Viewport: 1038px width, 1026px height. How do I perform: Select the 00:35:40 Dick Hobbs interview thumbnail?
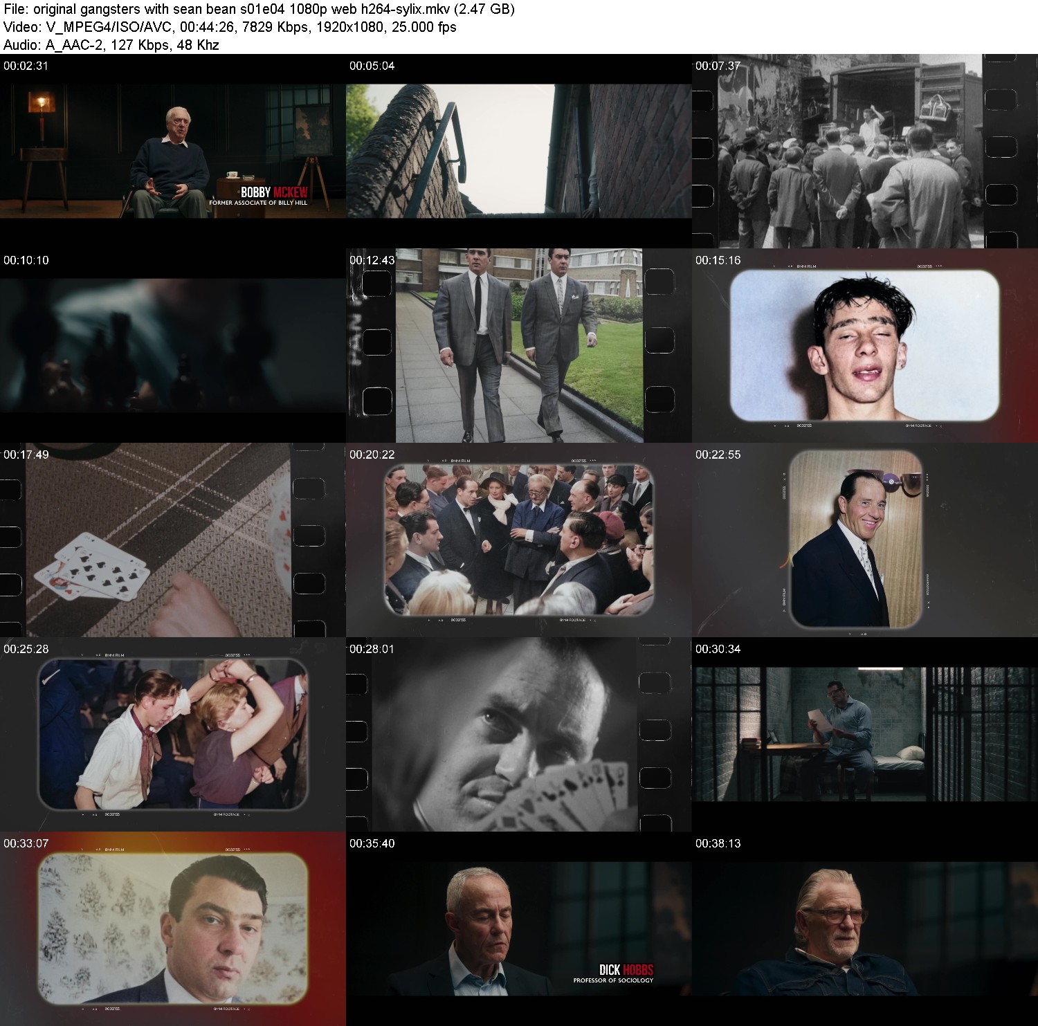click(x=519, y=929)
